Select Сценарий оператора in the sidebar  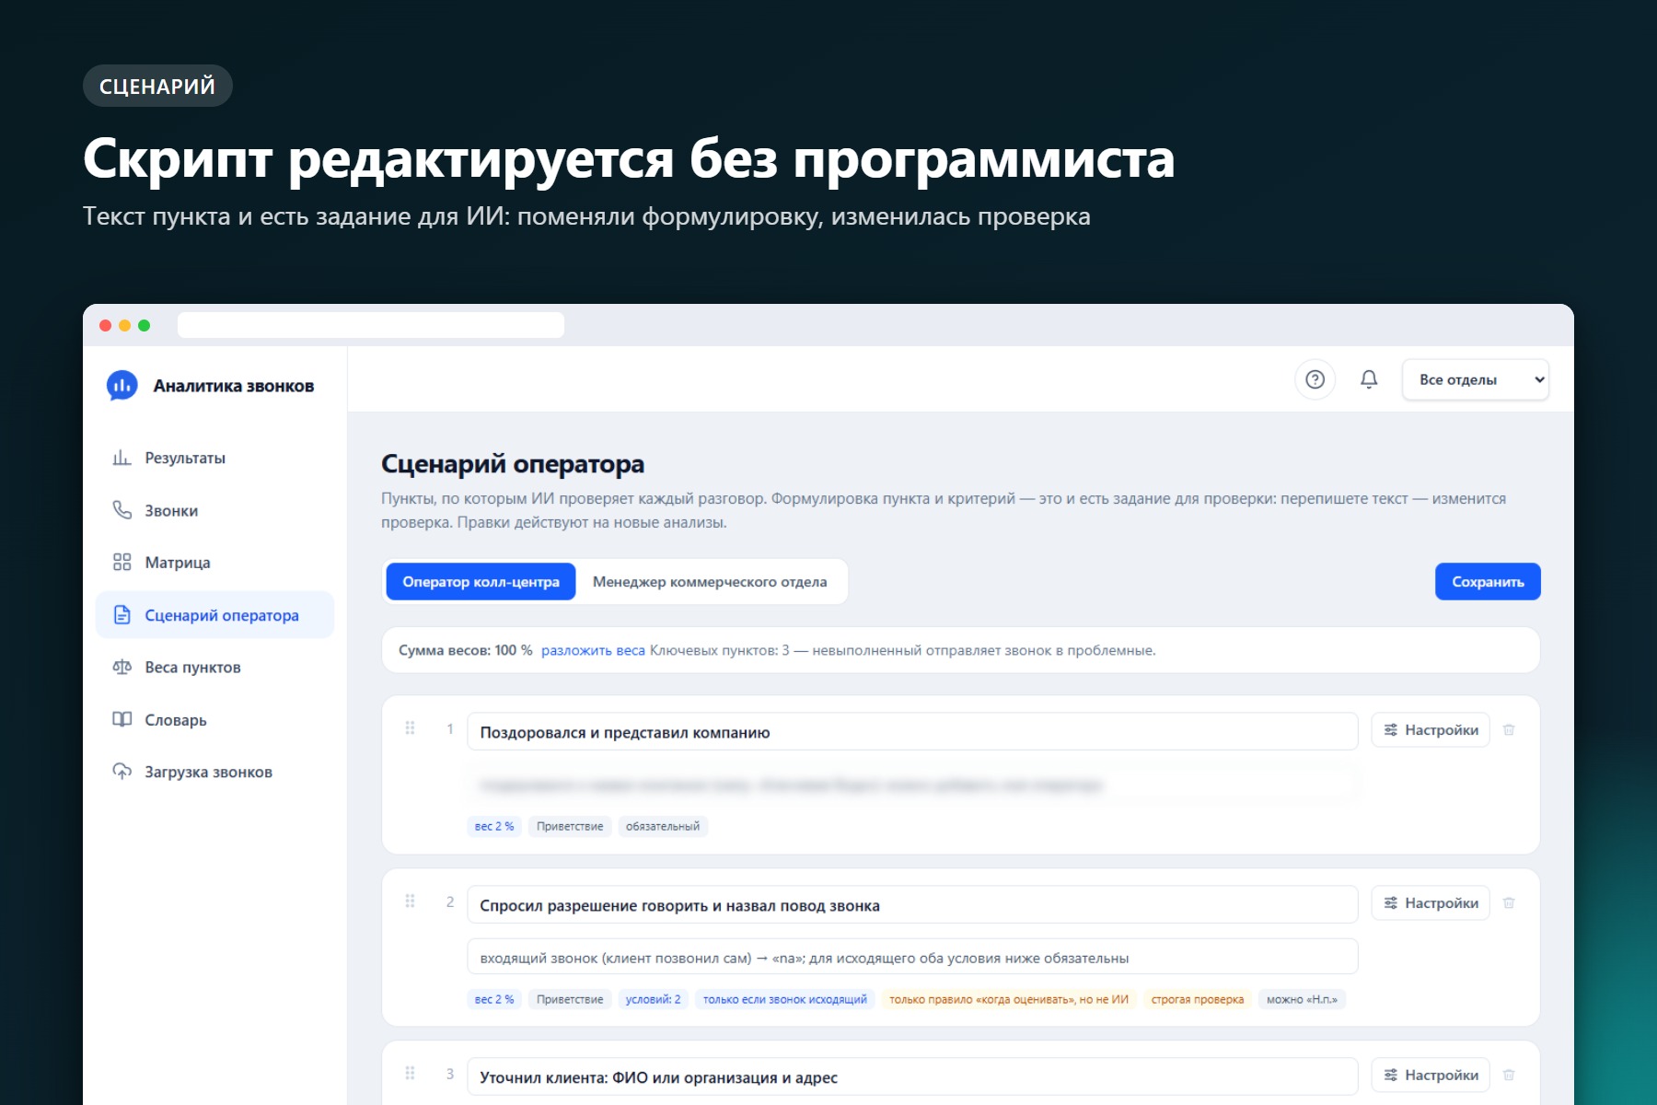[x=214, y=615]
